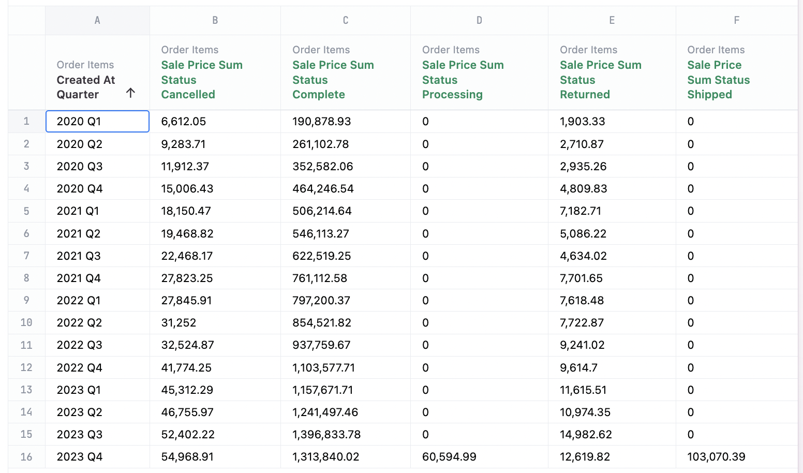Select the Cancelled value 31,252
Viewport: 803px width, 473px height.
(x=179, y=323)
